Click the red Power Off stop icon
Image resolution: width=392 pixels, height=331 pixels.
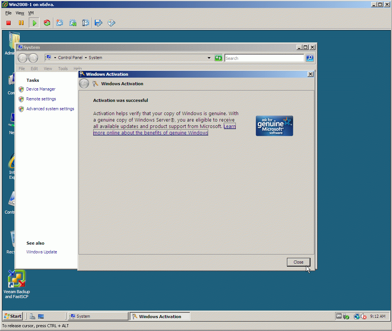point(8,23)
